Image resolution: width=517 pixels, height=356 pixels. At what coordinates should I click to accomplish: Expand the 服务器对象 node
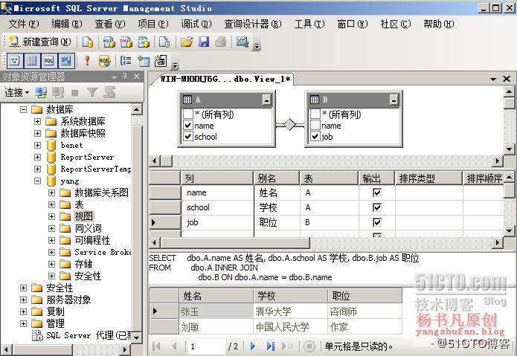pos(23,300)
